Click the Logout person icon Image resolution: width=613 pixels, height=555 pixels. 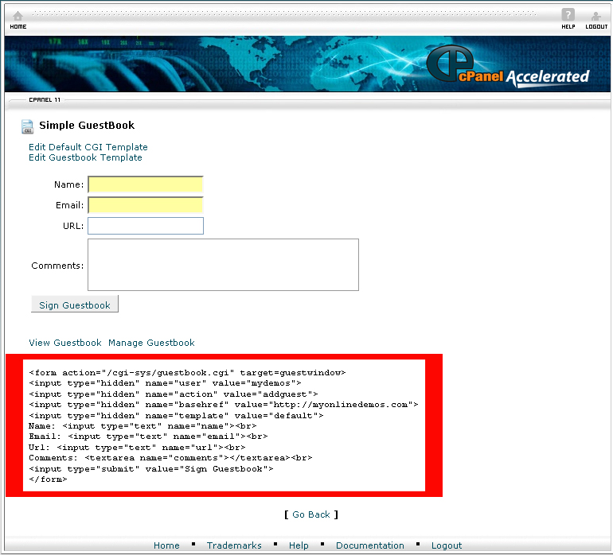[595, 16]
